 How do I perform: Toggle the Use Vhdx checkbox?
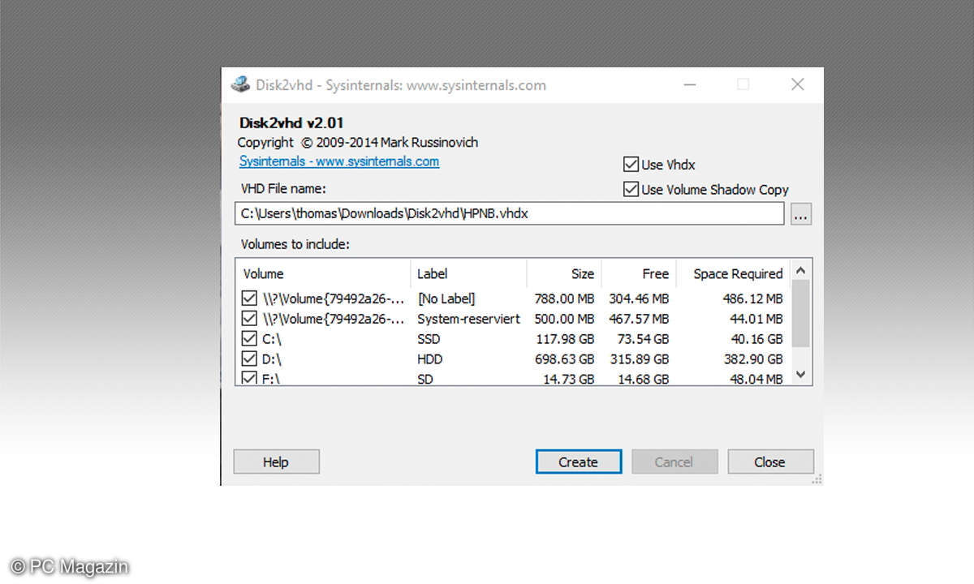tap(631, 165)
